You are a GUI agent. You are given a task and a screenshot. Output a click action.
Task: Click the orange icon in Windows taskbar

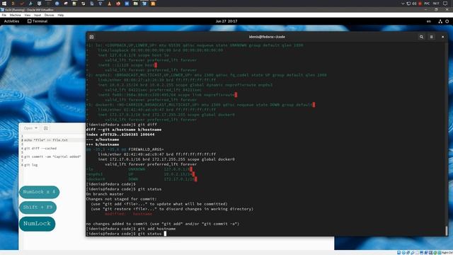(x=153, y=4)
